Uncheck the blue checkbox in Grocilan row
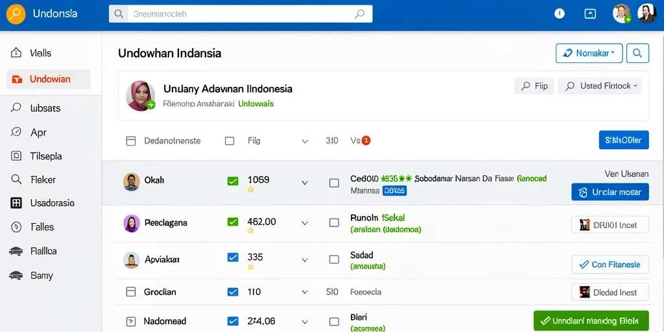This screenshot has height=332, width=664. [x=233, y=292]
